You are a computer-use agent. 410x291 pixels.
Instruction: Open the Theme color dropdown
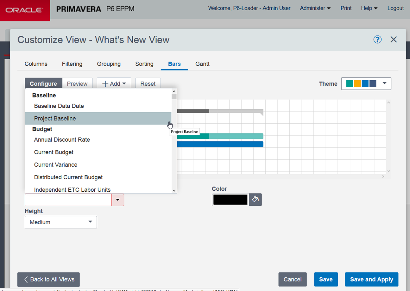click(366, 84)
